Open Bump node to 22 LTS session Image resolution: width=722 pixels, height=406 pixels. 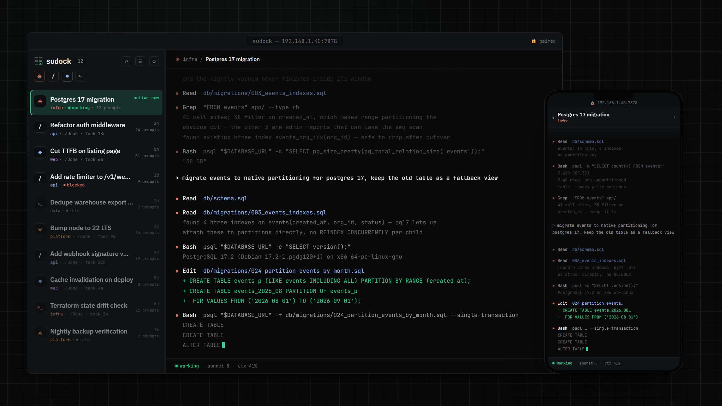point(97,232)
